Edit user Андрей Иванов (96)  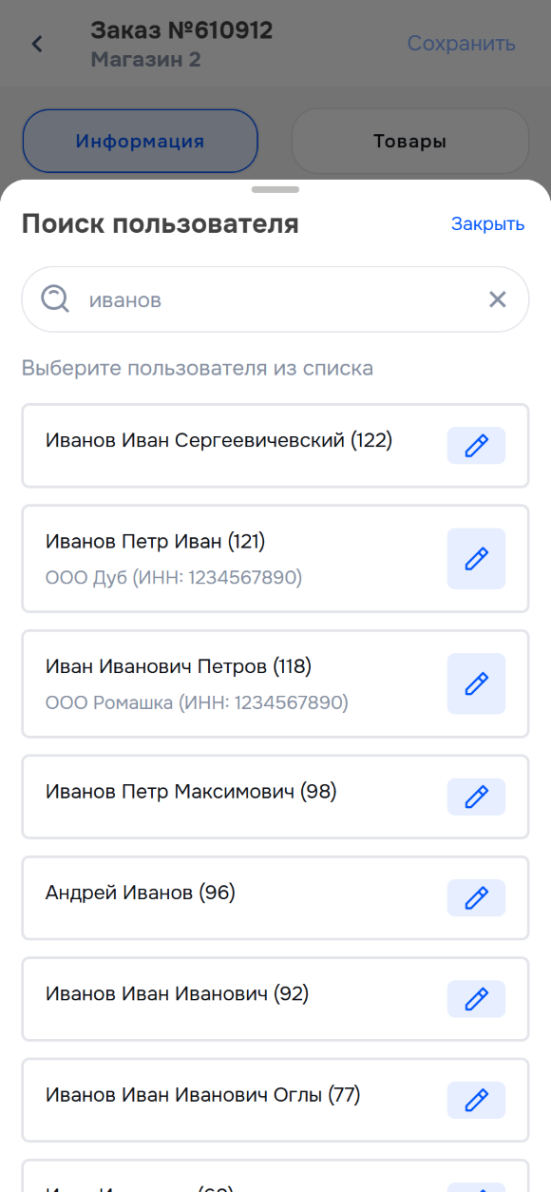click(476, 897)
